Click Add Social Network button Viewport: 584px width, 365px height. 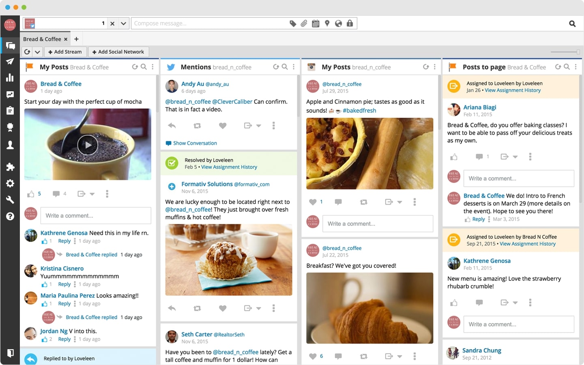[x=118, y=52]
